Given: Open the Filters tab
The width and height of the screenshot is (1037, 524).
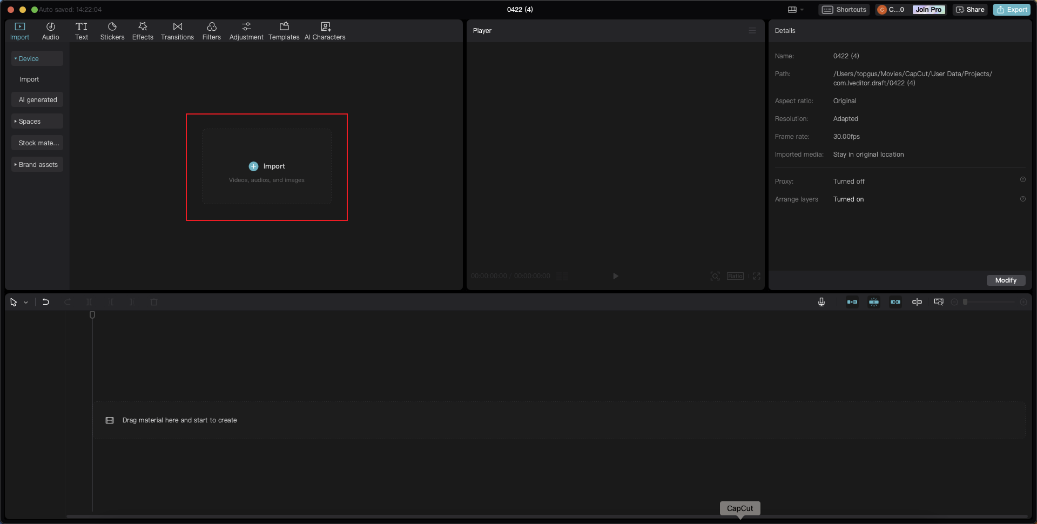Looking at the screenshot, I should [x=212, y=31].
